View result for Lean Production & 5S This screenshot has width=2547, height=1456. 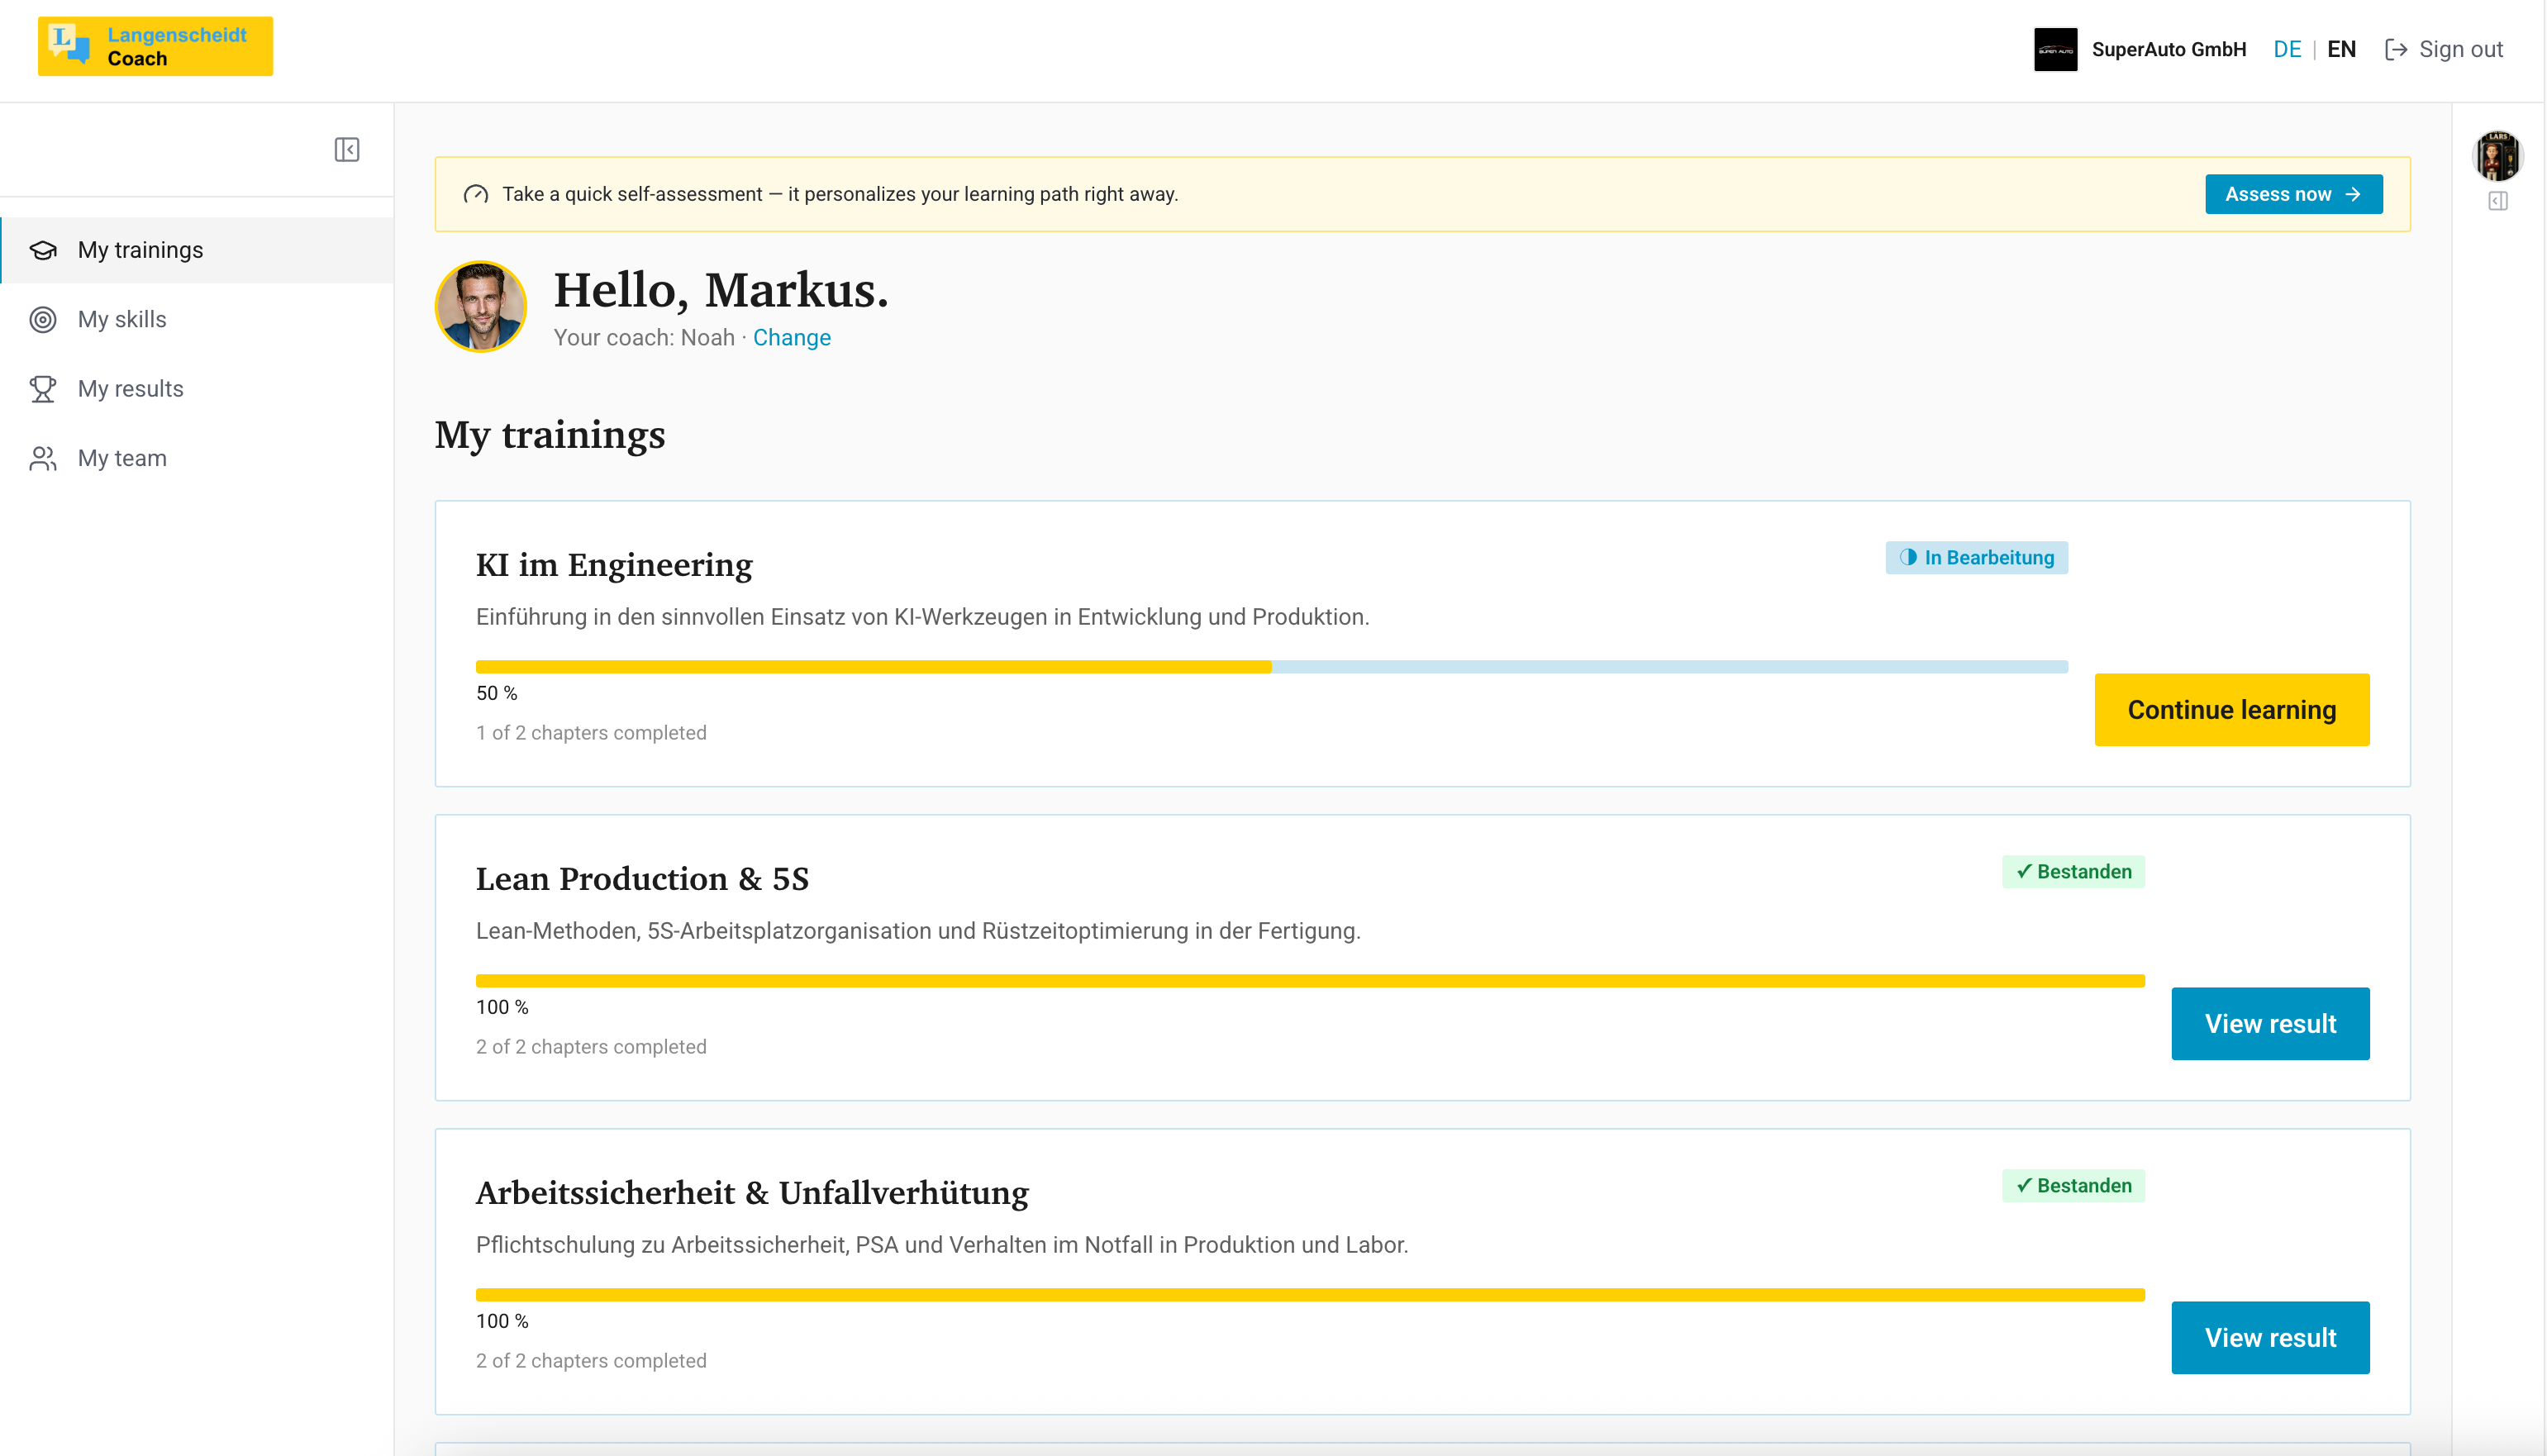[x=2270, y=1024]
